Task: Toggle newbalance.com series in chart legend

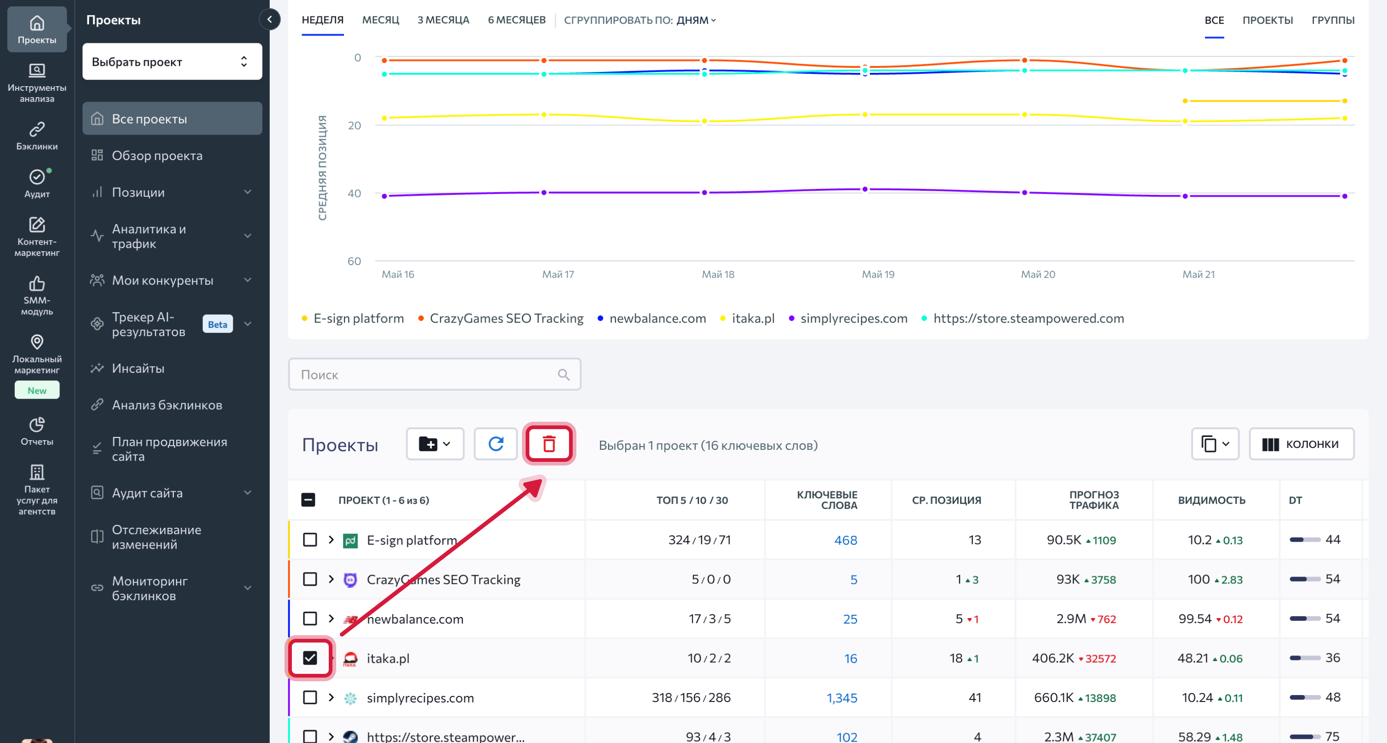Action: click(652, 318)
